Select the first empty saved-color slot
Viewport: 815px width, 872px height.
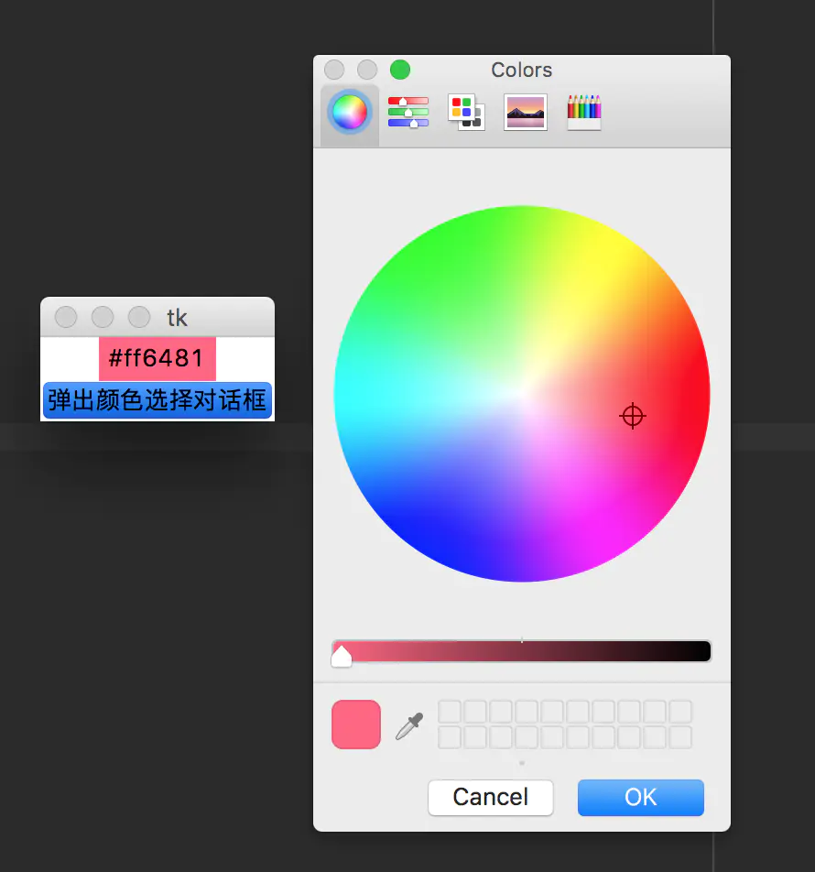click(450, 712)
